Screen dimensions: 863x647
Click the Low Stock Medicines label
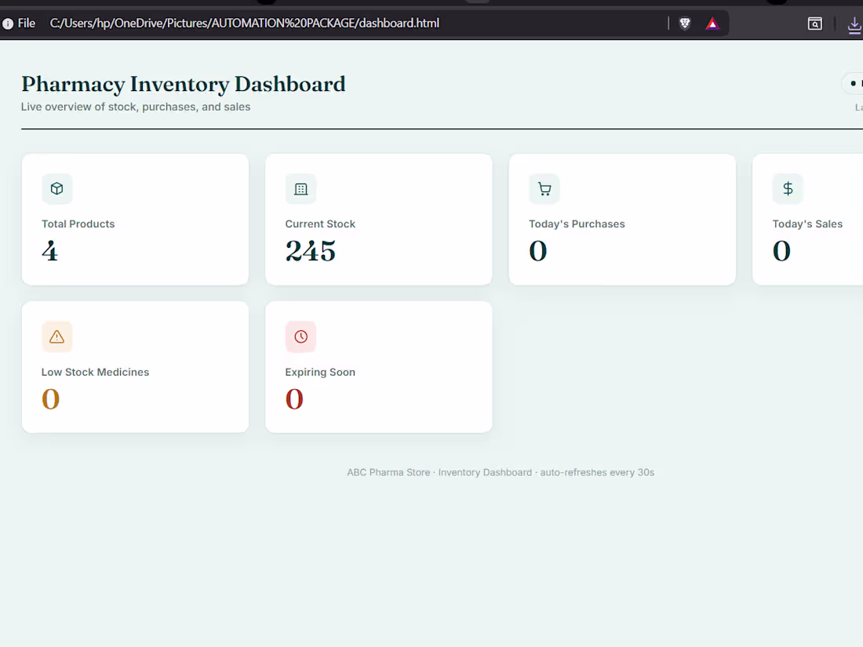coord(95,372)
